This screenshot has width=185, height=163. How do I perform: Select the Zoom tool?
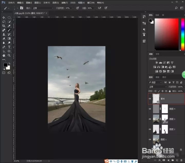(9, 55)
